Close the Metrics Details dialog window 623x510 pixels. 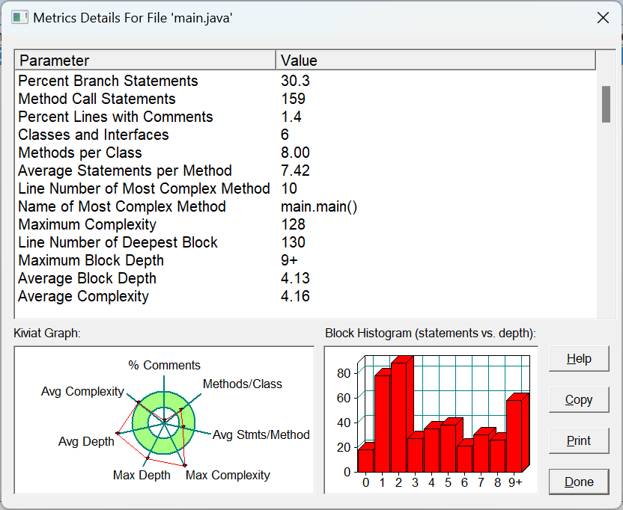click(x=603, y=18)
